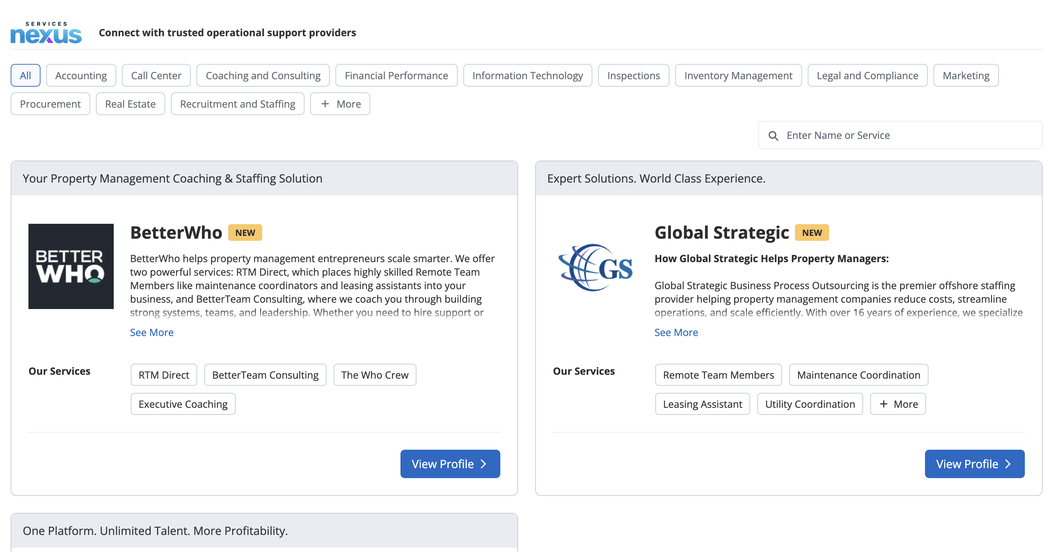The height and width of the screenshot is (552, 1049).
Task: Click the Services Nexus logo
Action: 46,33
